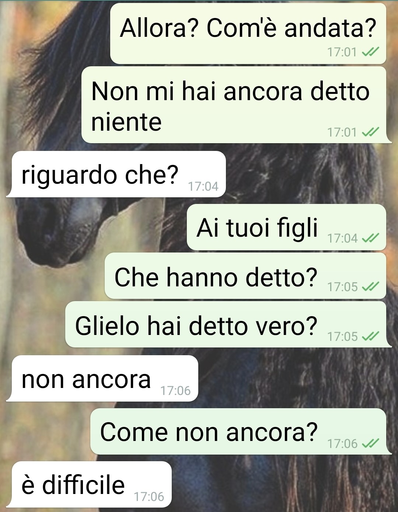
Task: Select the 'riguardo che?' received message
Action: click(116, 174)
